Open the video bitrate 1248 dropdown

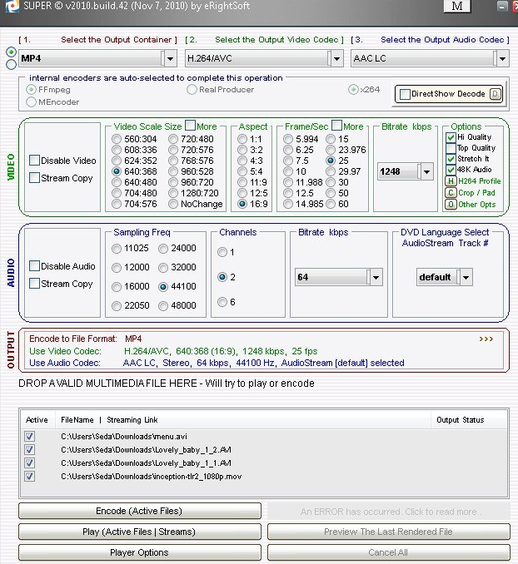point(426,171)
